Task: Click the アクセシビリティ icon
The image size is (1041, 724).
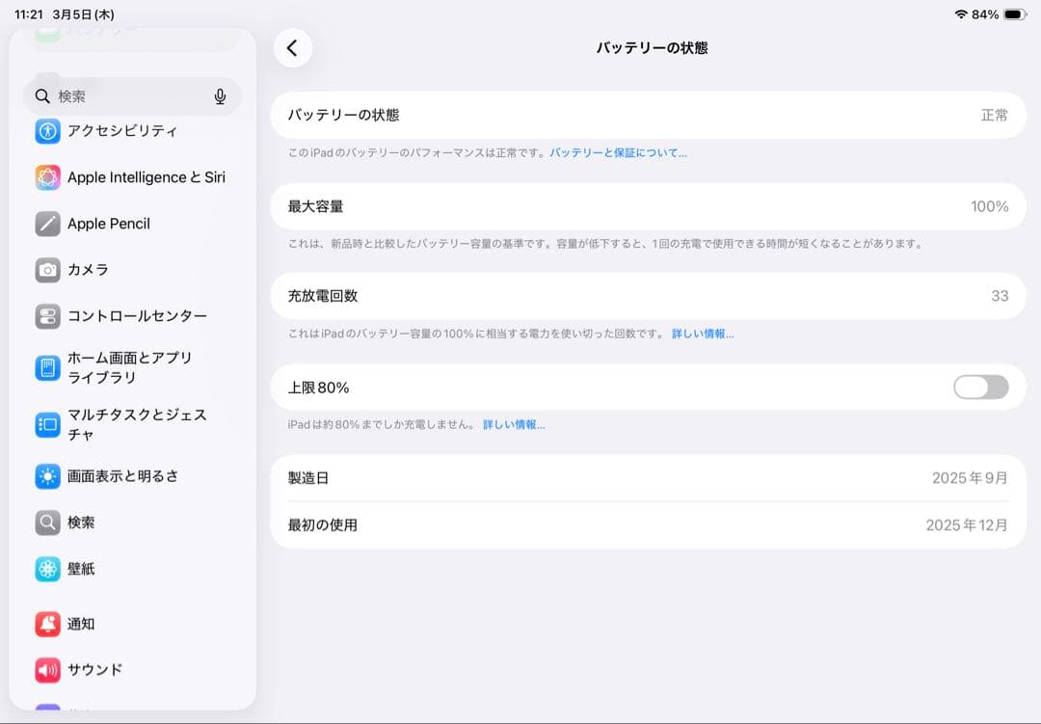Action: click(x=48, y=131)
